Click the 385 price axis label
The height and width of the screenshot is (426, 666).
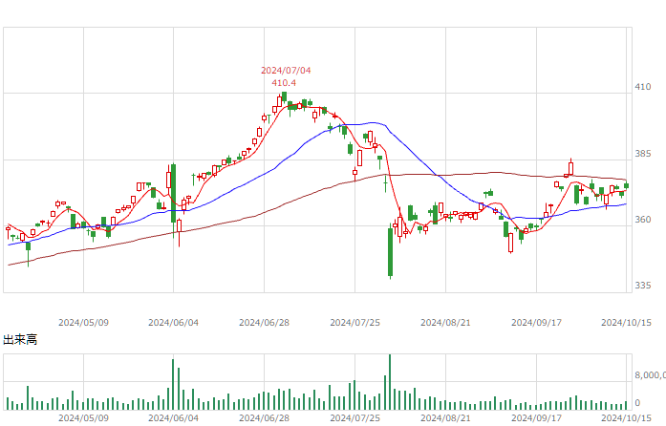(643, 154)
